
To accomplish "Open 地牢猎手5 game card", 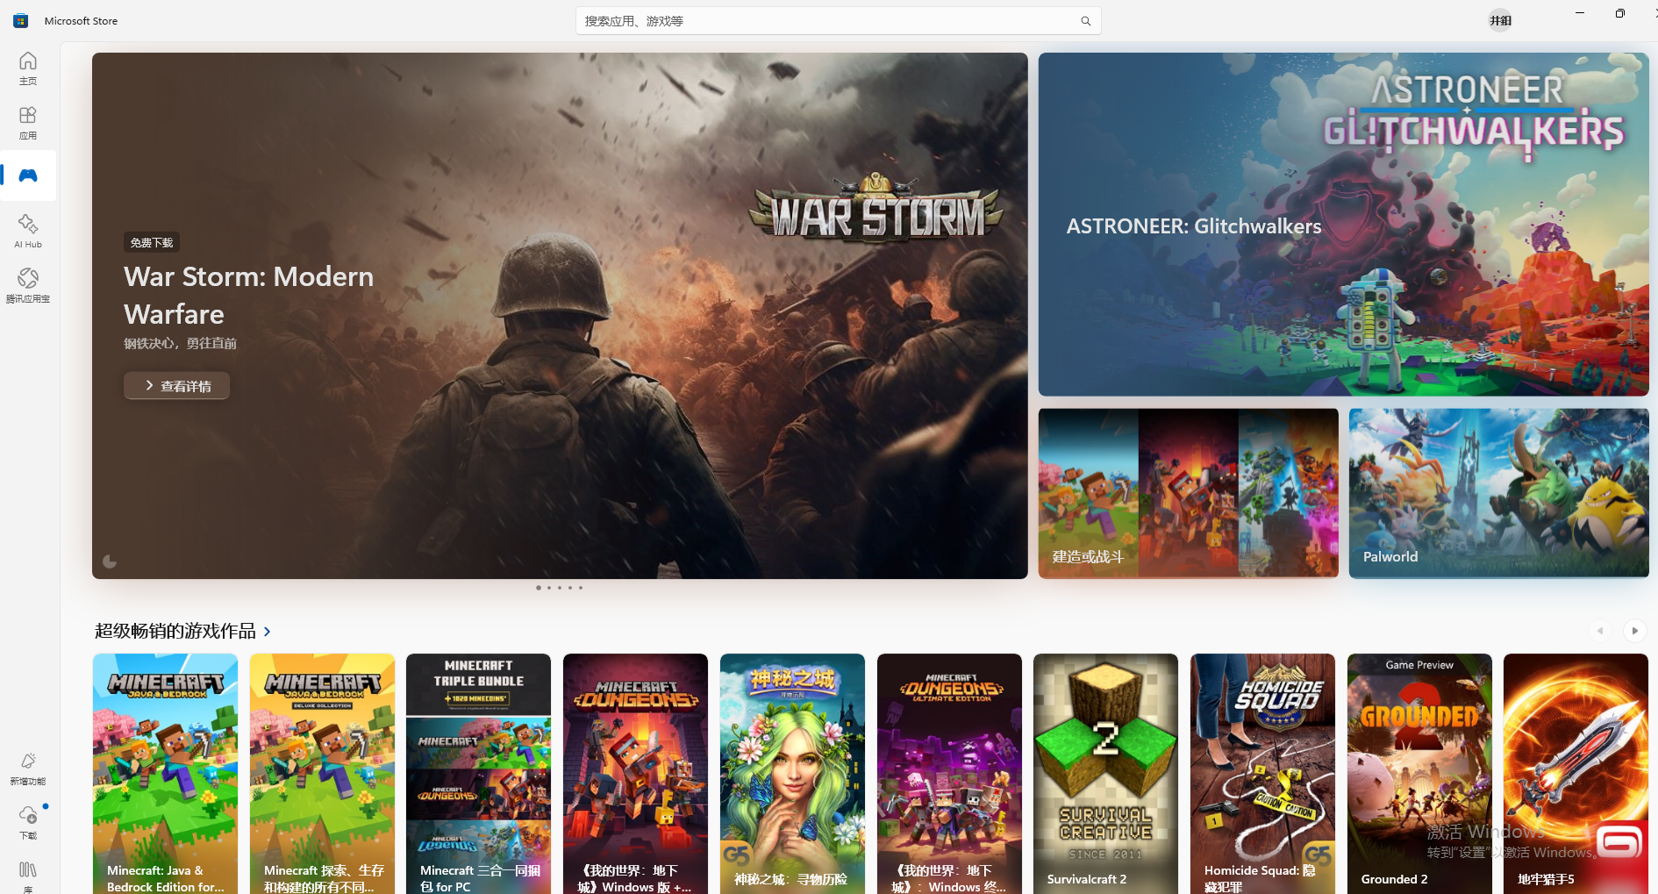I will click(1576, 774).
